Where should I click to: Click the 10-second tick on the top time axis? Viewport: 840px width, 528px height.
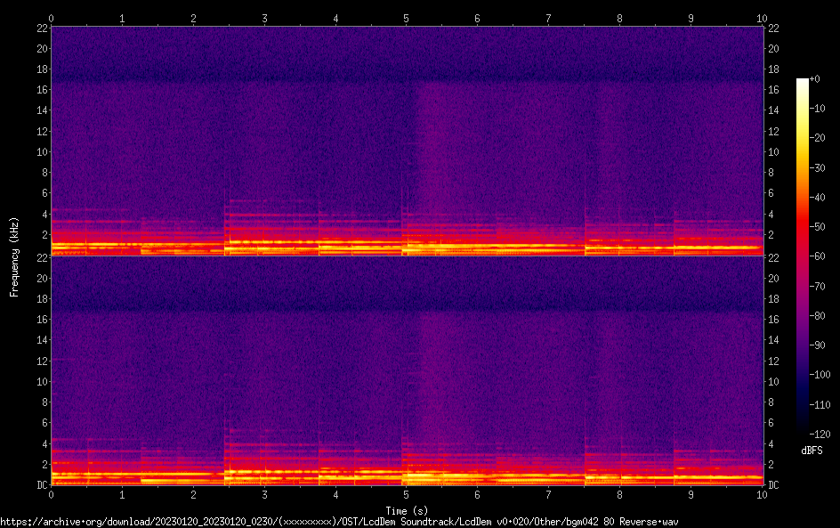click(x=761, y=18)
